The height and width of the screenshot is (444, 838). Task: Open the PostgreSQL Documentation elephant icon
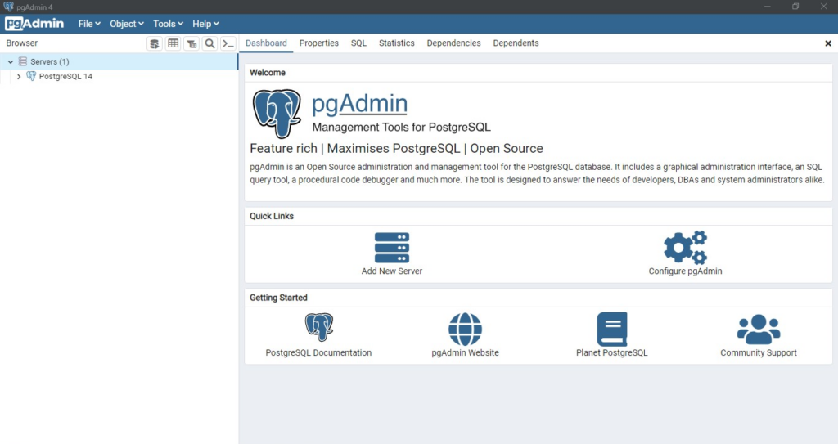click(319, 327)
